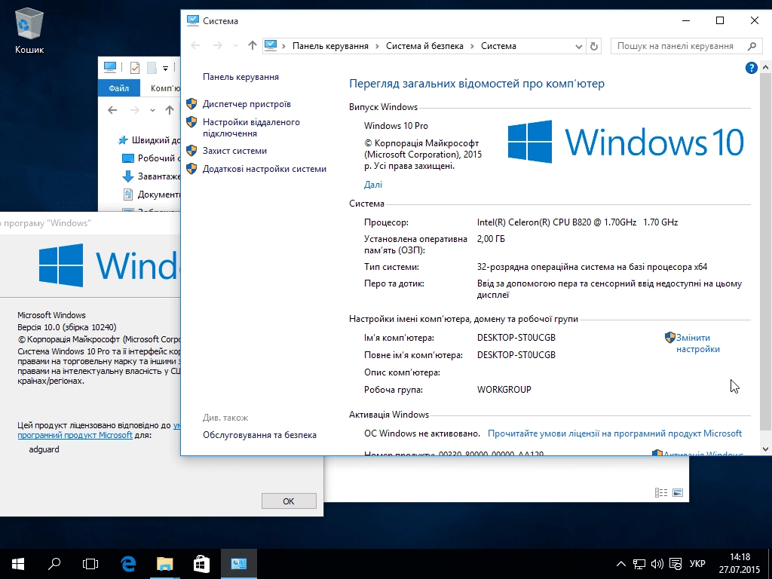Click System control panel taskbar button
The width and height of the screenshot is (772, 579).
click(239, 564)
